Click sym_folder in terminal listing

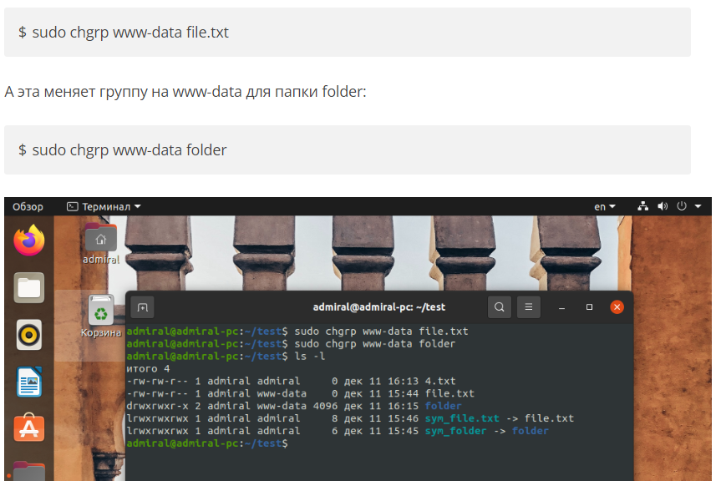(455, 431)
